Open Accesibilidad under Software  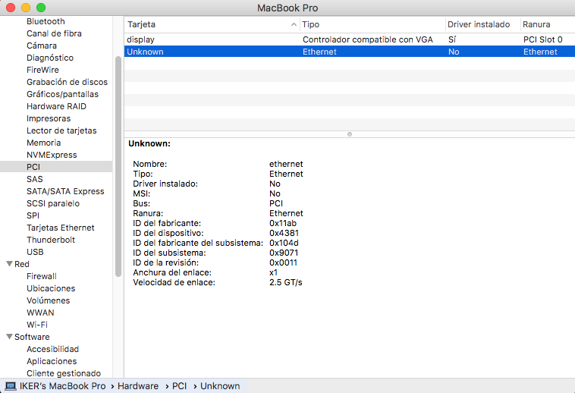point(52,349)
